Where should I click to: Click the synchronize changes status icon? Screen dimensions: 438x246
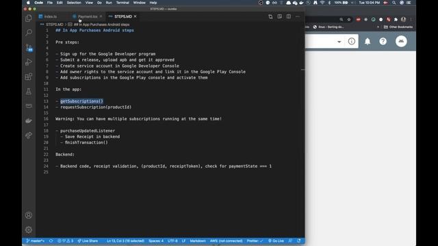(51, 241)
